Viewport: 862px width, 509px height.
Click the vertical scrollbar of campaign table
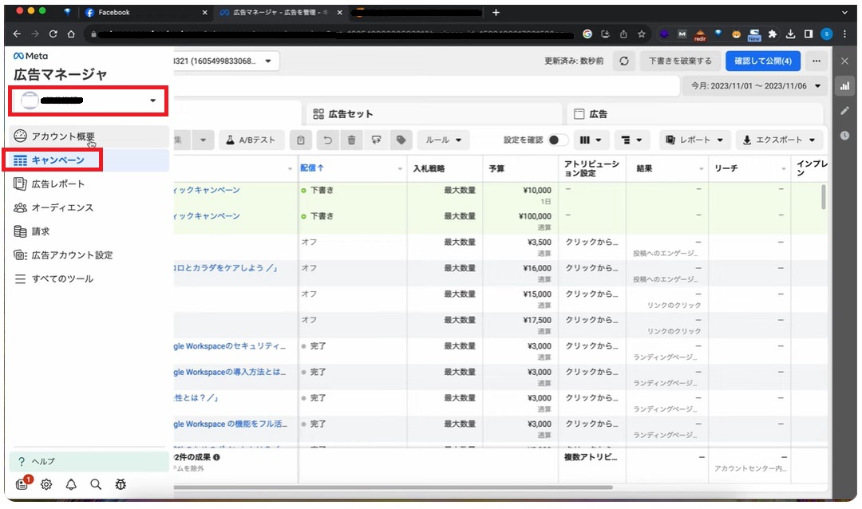823,195
